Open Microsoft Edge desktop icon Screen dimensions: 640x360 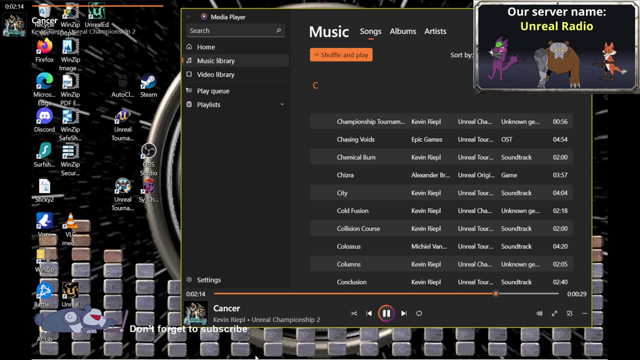44,90
